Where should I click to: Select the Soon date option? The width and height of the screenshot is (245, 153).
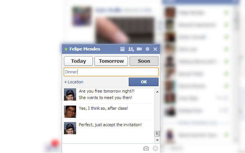(x=144, y=61)
